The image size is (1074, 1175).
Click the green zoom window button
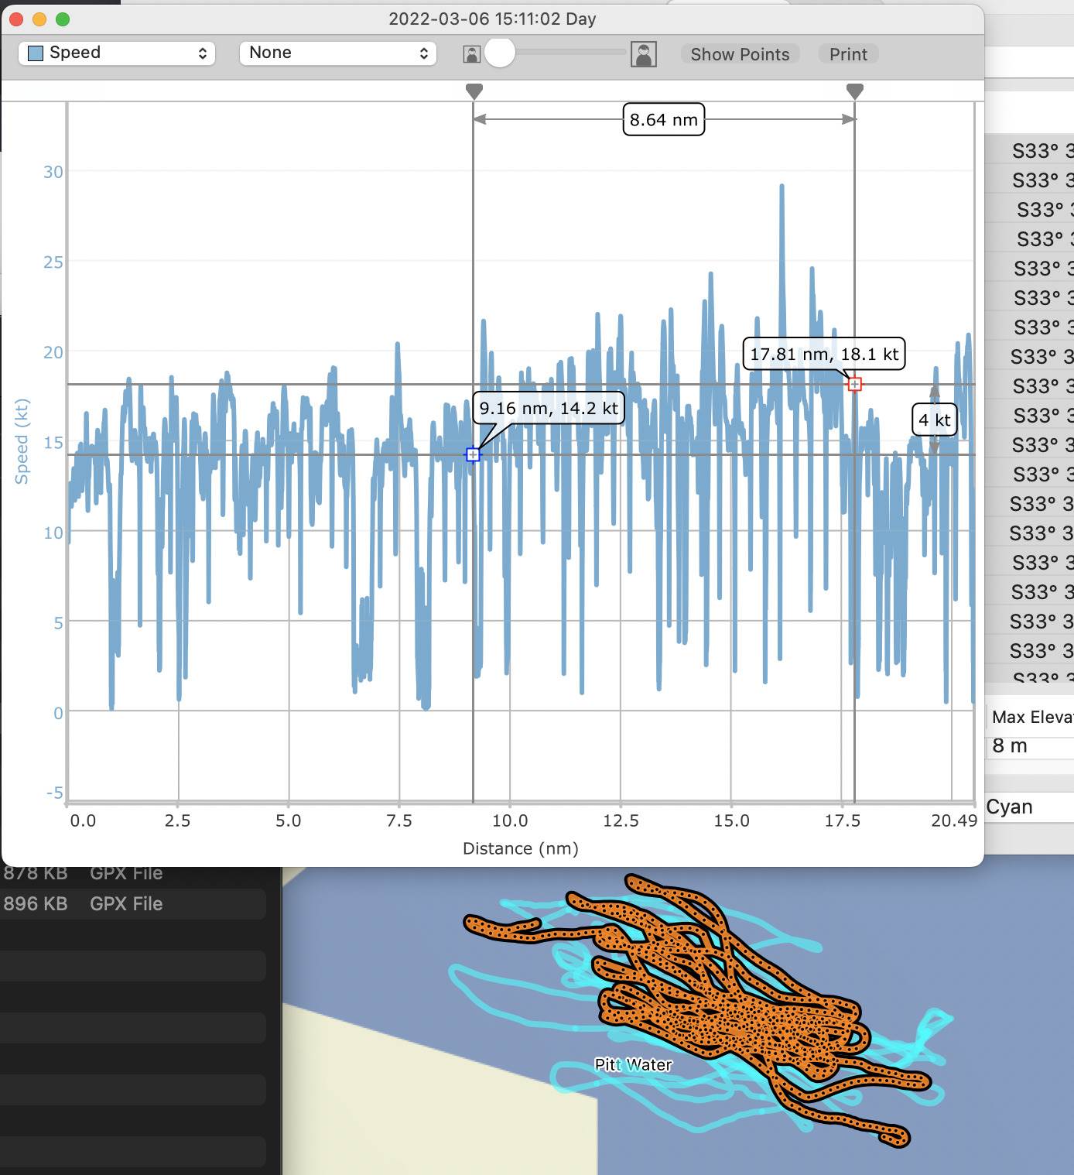click(x=63, y=19)
